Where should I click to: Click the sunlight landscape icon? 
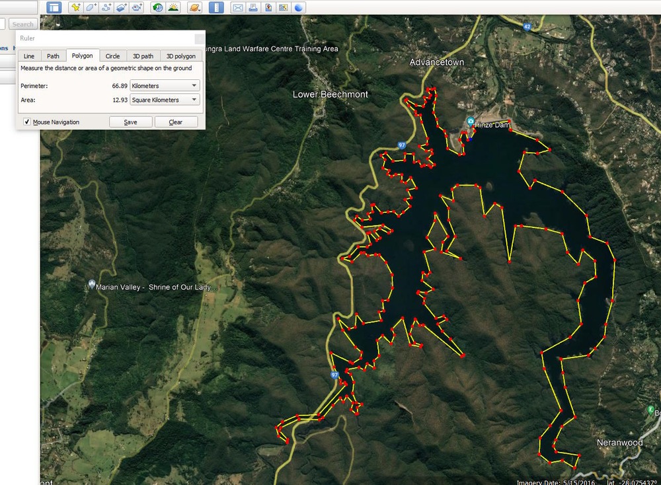pos(173,8)
